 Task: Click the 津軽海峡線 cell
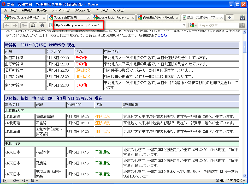pos(50,117)
